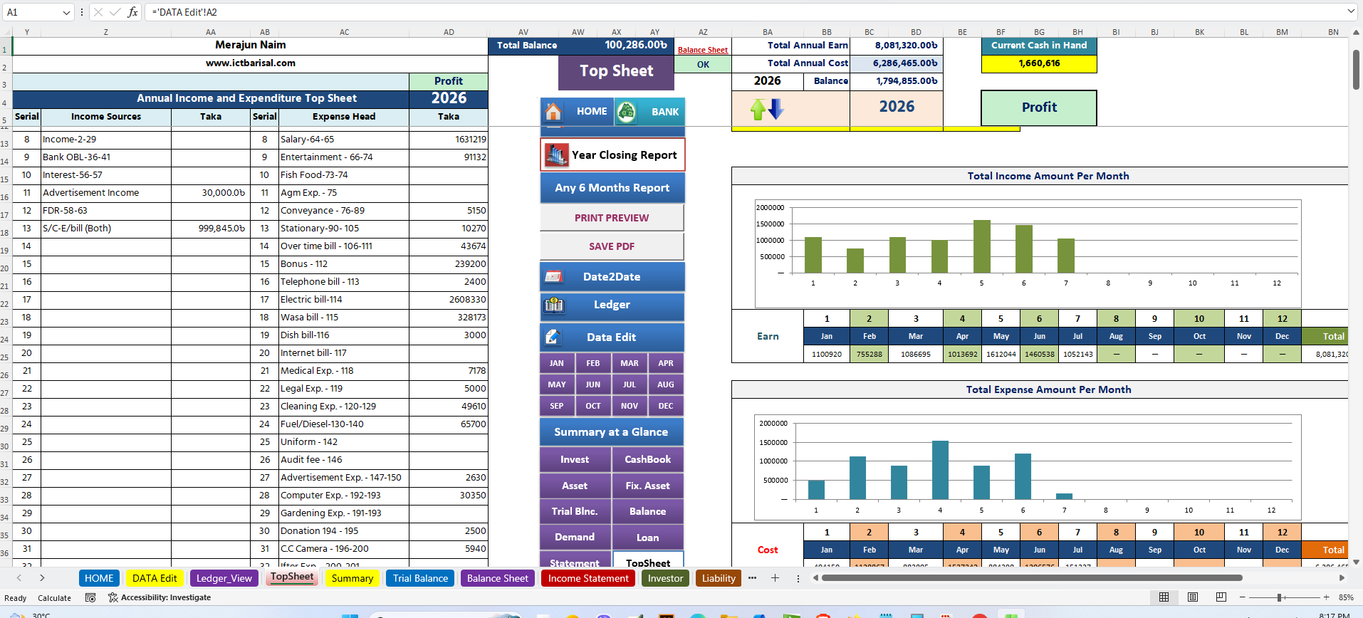The height and width of the screenshot is (618, 1363).
Task: Expand the formula bar chevron
Action: [x=1351, y=11]
